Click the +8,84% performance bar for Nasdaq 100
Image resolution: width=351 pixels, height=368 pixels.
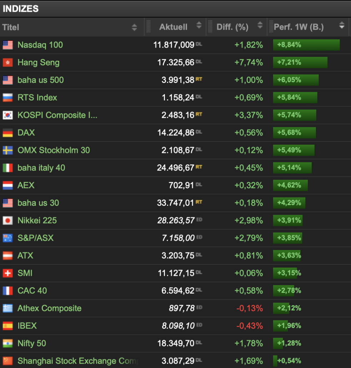point(306,45)
